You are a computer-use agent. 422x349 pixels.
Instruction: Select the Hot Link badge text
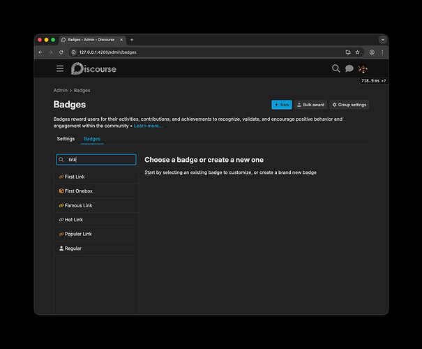tap(74, 220)
